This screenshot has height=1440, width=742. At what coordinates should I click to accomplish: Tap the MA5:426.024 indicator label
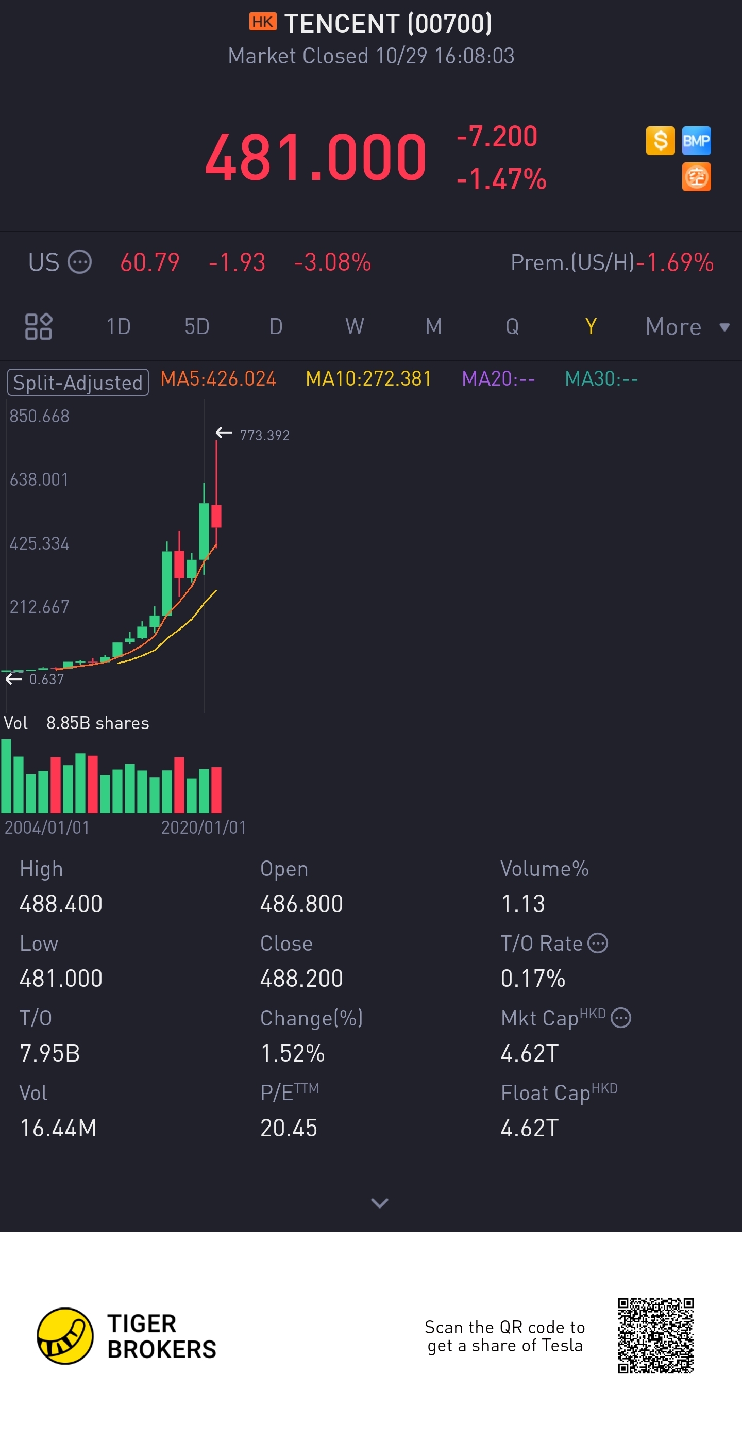[218, 379]
